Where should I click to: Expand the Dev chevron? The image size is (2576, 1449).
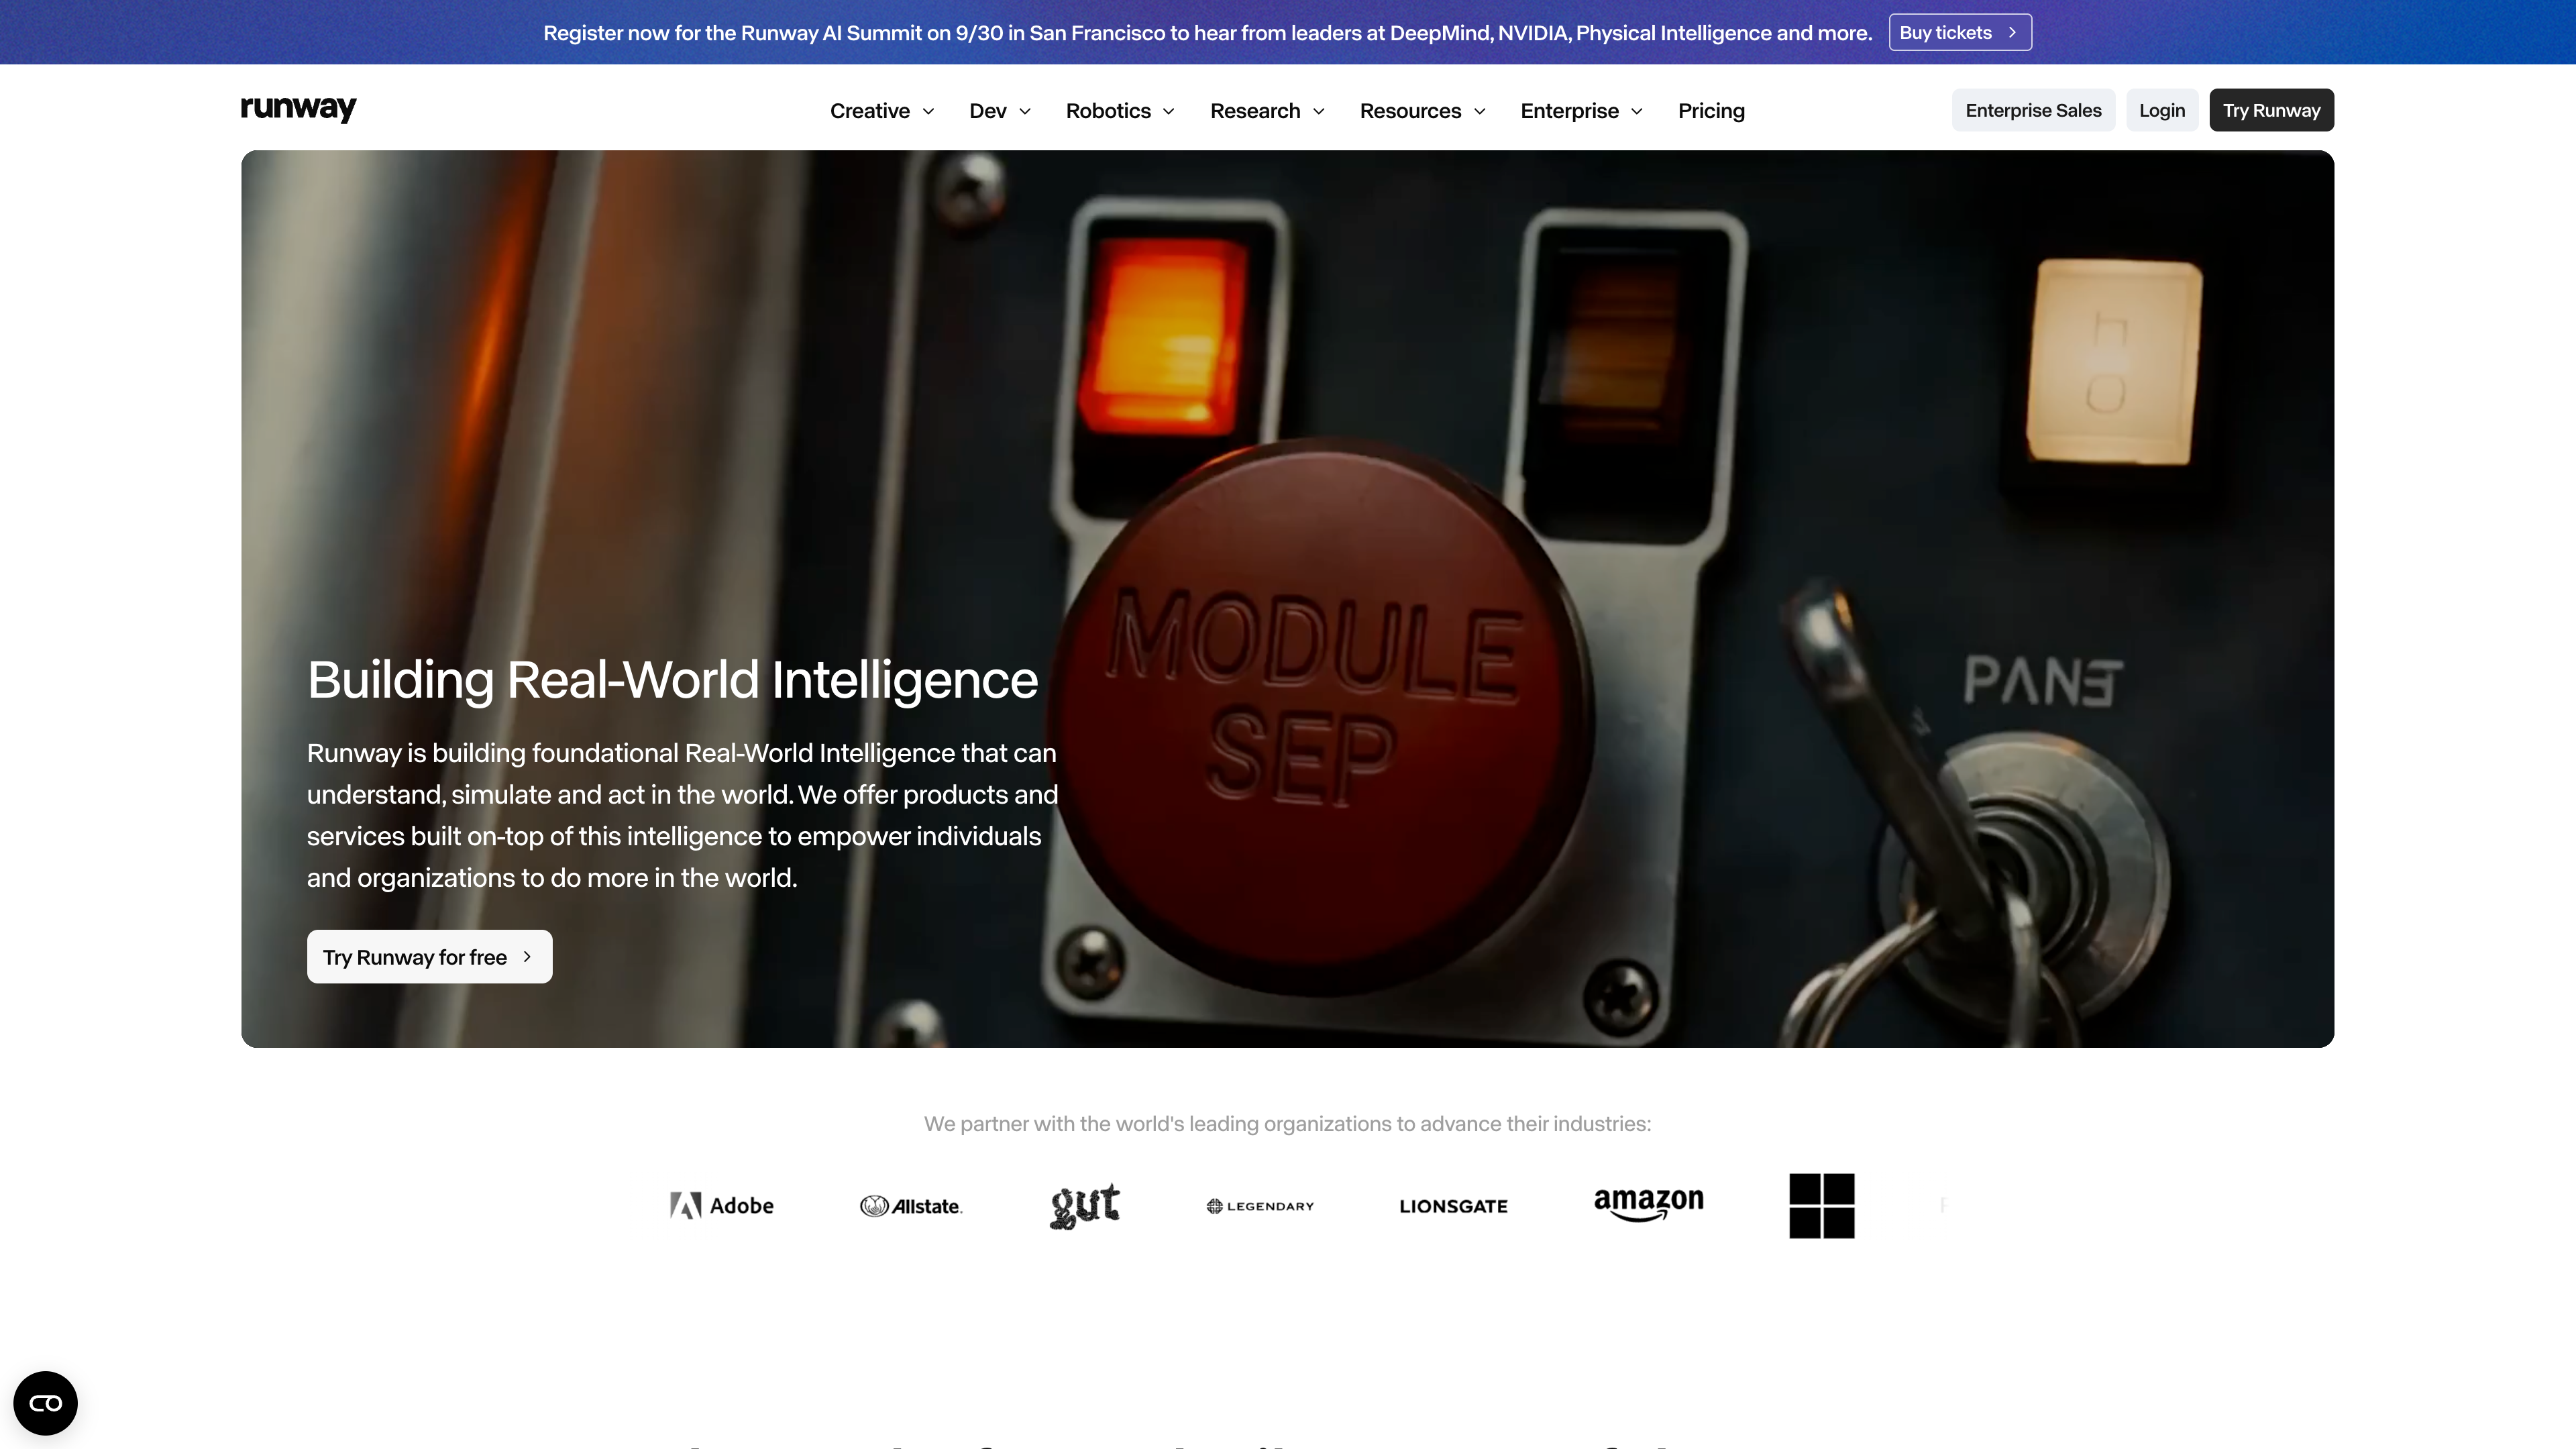1025,111
